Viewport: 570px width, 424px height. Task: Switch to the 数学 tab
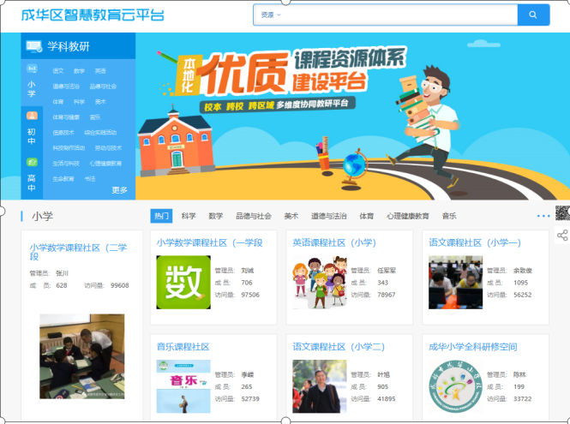[x=215, y=216]
